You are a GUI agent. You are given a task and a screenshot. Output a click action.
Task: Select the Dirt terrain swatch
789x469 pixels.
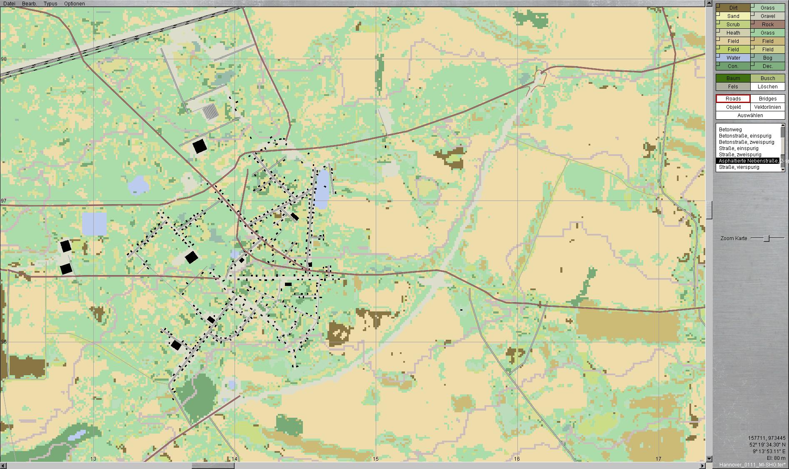click(733, 8)
